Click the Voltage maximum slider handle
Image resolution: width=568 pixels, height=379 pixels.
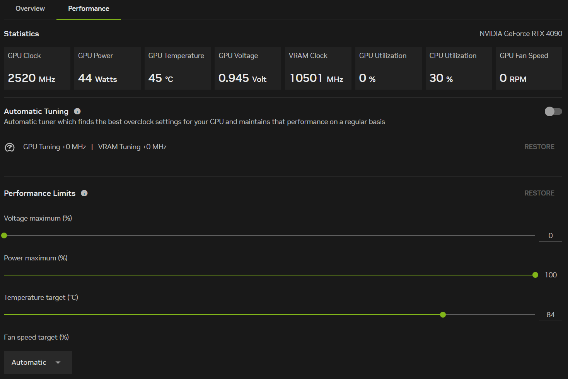4,235
